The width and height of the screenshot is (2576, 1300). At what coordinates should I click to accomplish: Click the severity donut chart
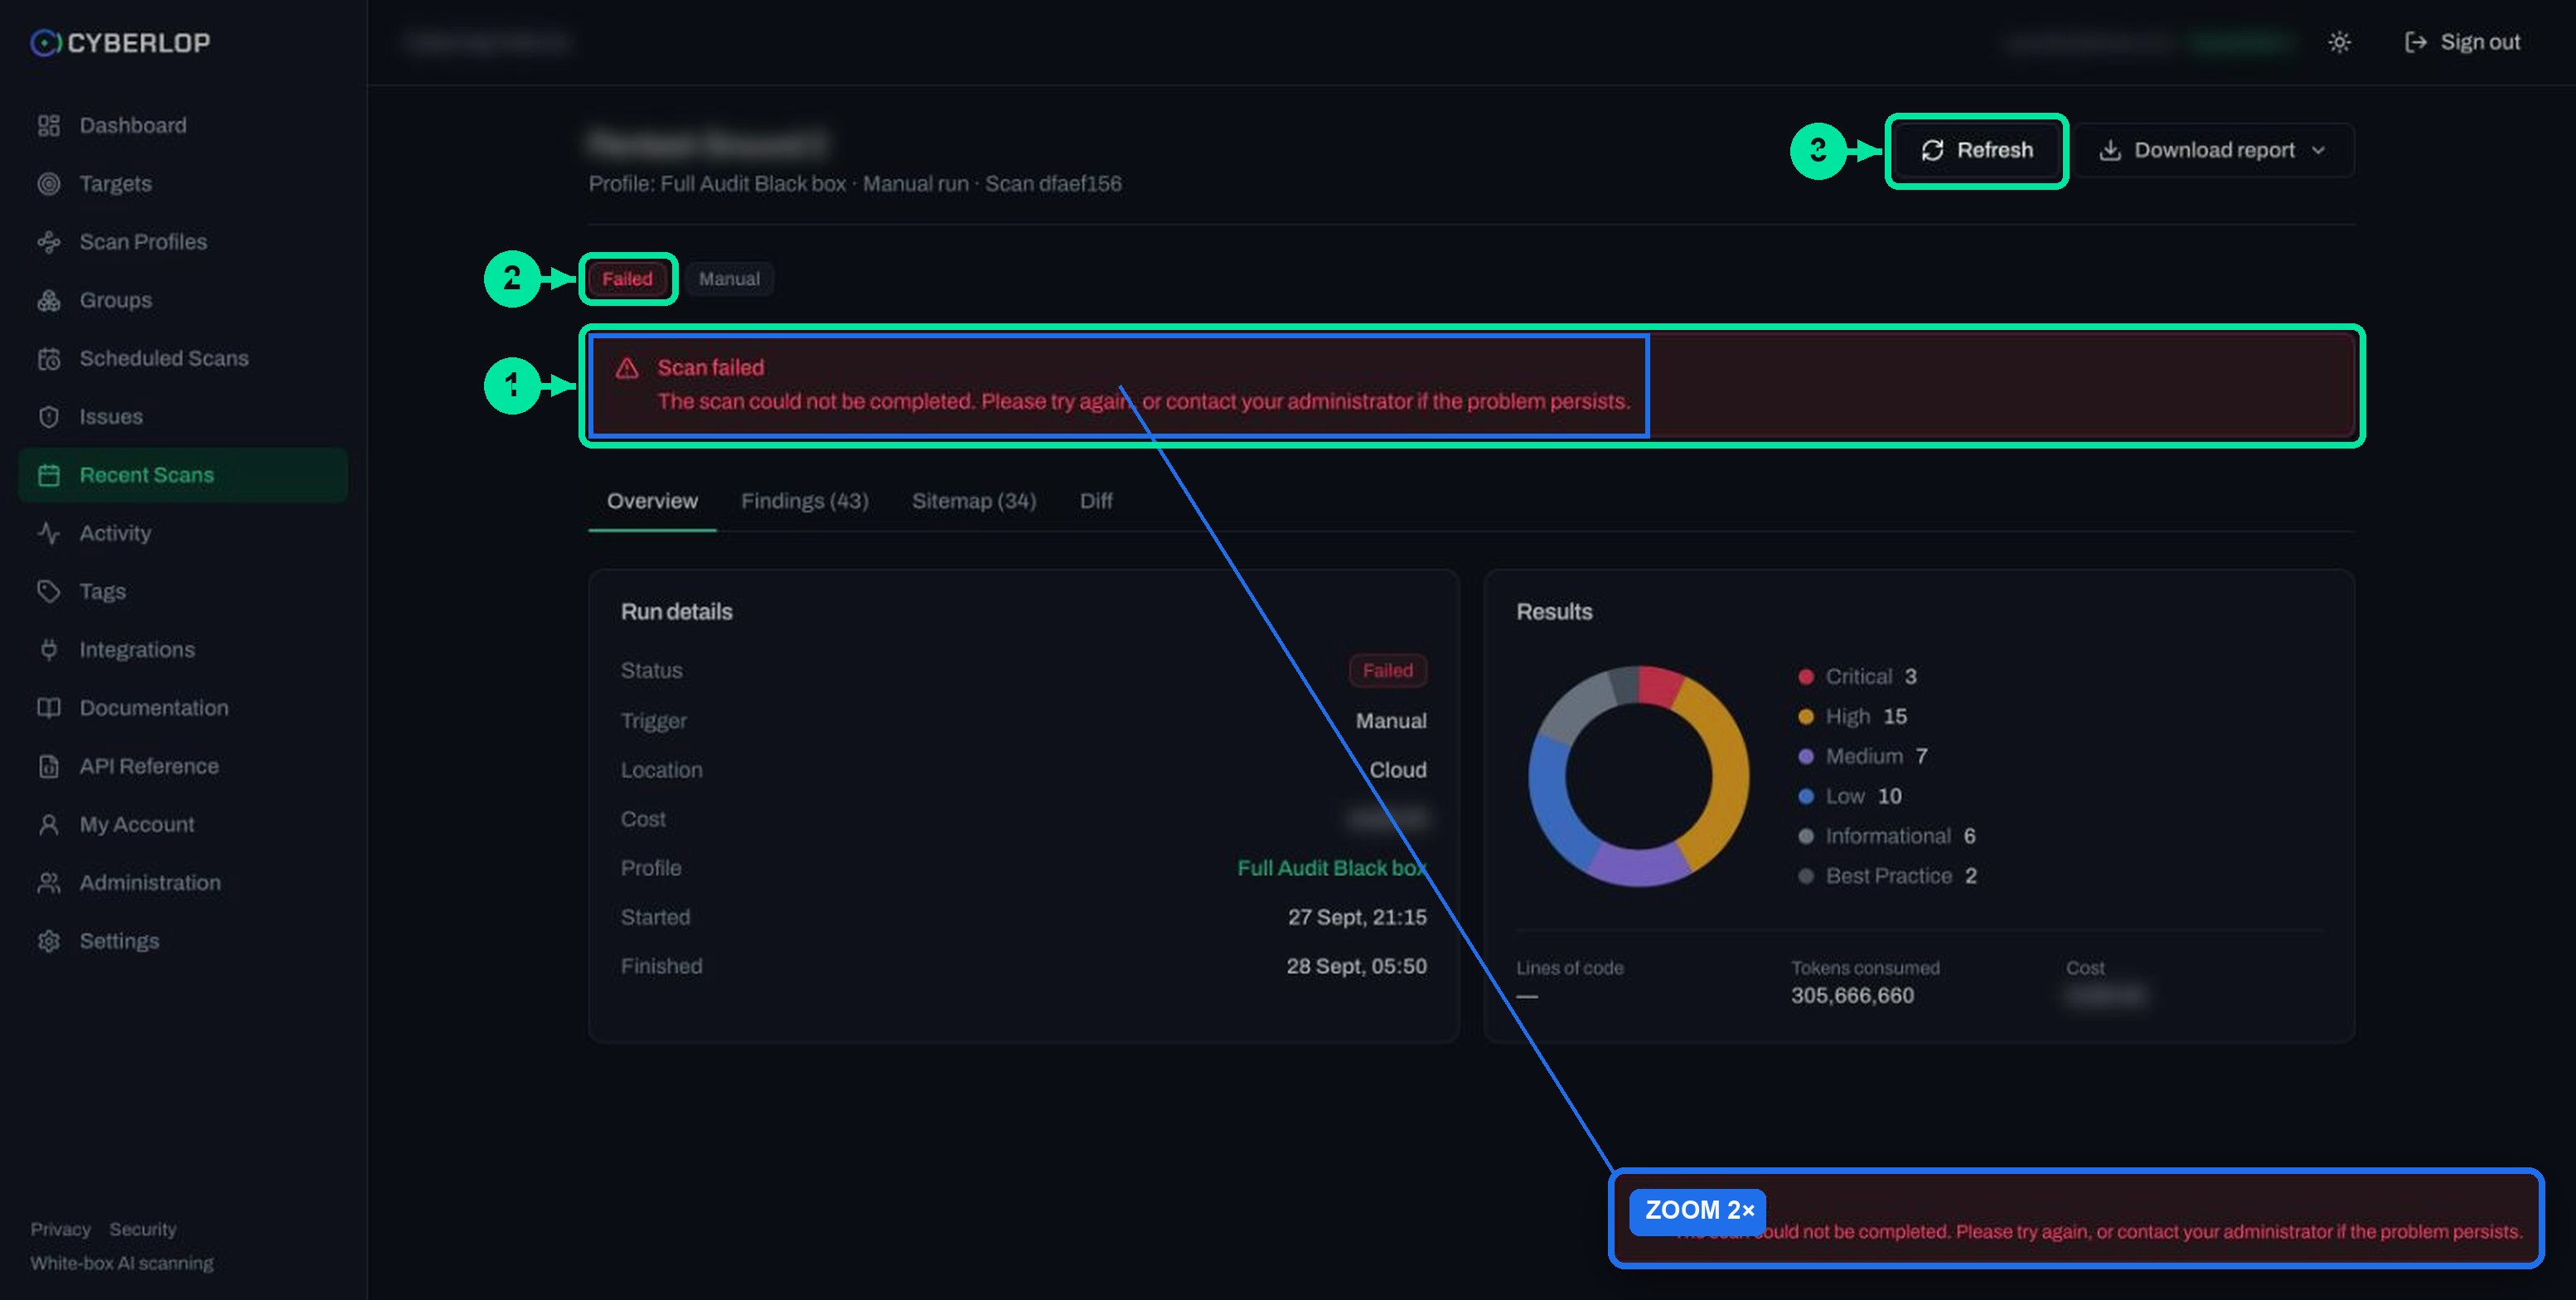pyautogui.click(x=1638, y=776)
